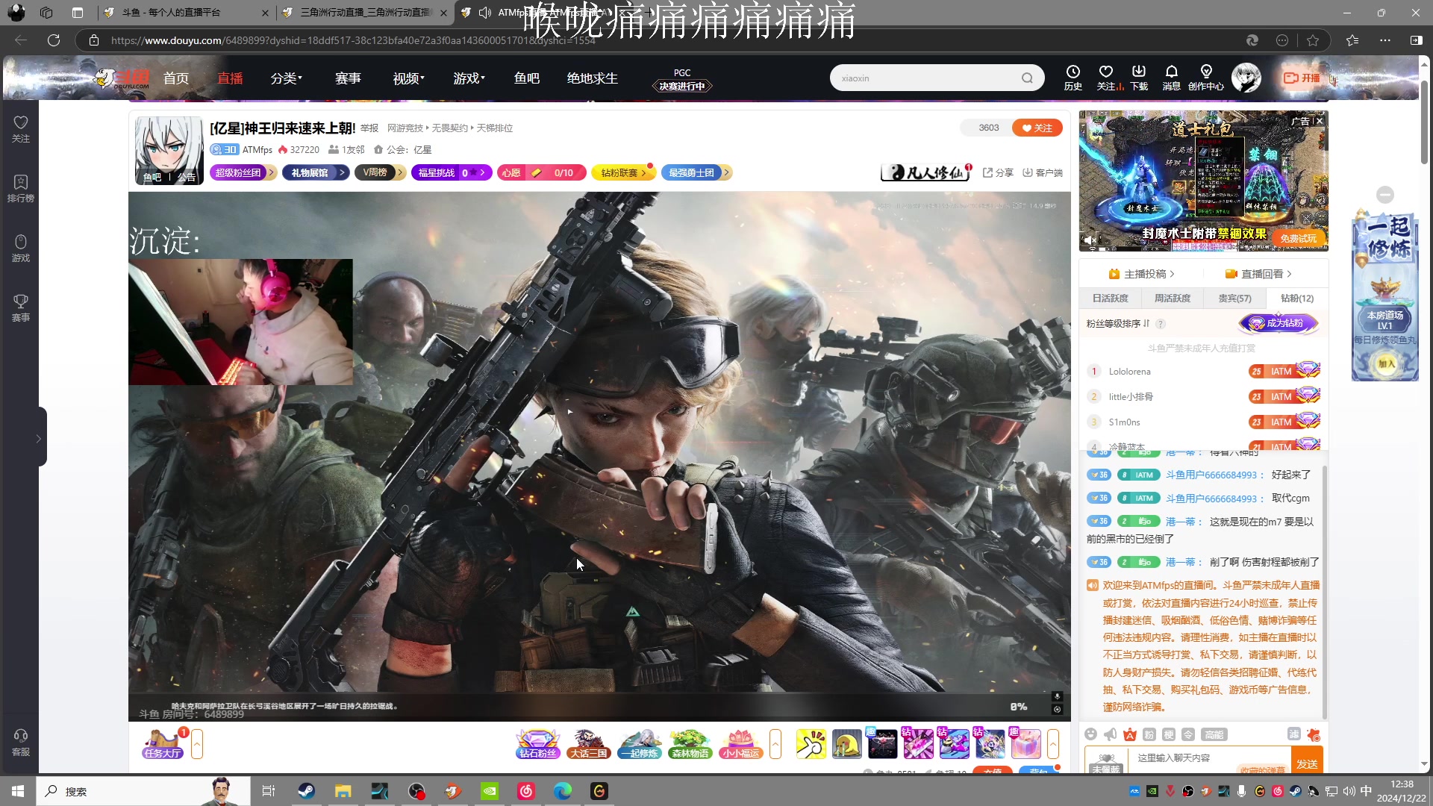Screen dimensions: 1433x806
Task: Follow the streamer with 关注 button
Action: (1037, 128)
